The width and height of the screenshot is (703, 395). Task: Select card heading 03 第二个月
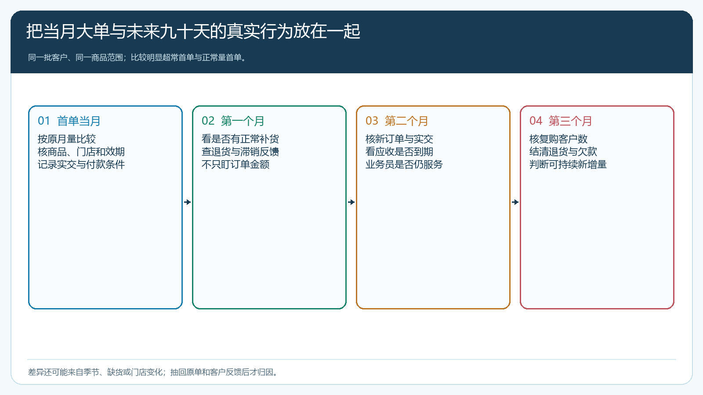point(397,121)
